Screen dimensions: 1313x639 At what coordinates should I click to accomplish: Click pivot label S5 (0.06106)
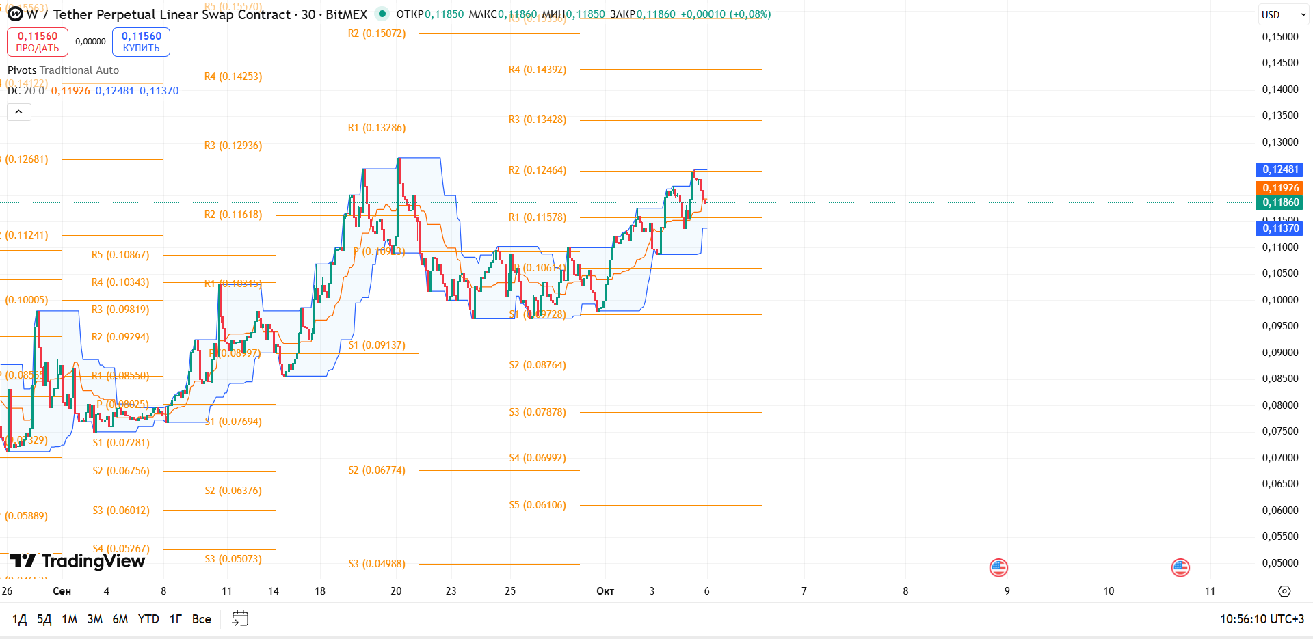(x=538, y=505)
